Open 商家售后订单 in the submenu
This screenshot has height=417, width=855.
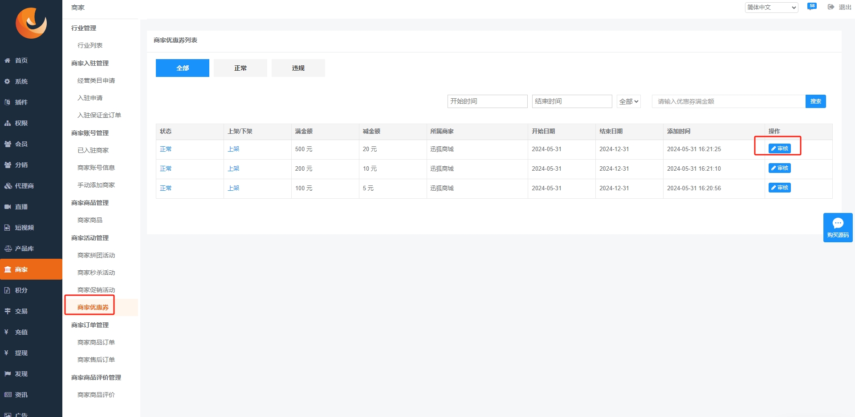click(96, 360)
